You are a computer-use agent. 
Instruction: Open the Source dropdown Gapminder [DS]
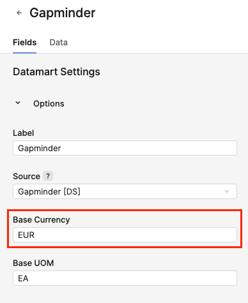[125, 191]
